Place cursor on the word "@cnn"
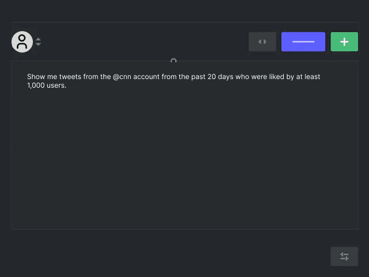 122,77
